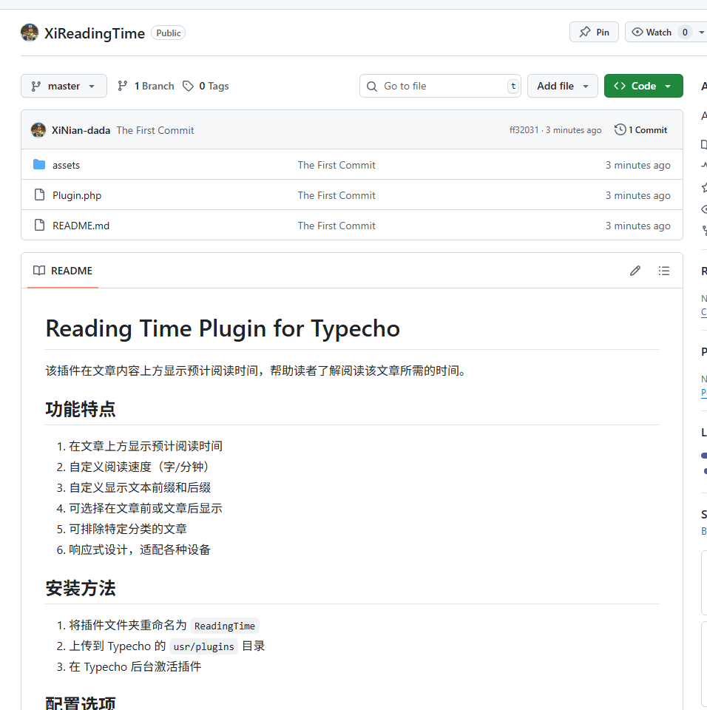Open the master branch dropdown
This screenshot has width=707, height=710.
click(64, 86)
